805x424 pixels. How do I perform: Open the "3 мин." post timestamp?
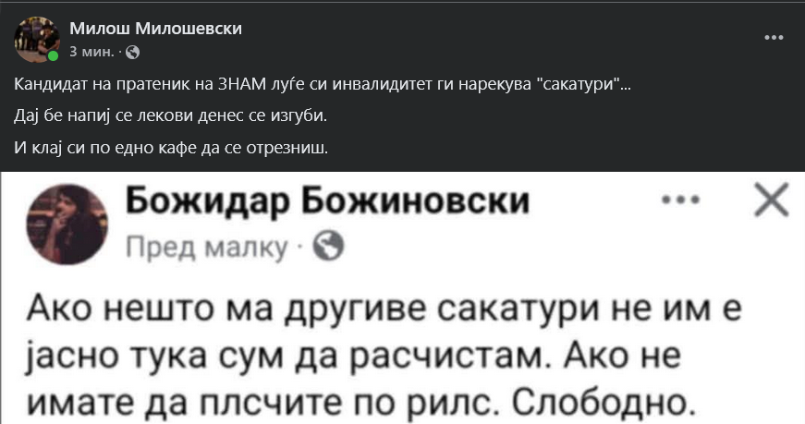pyautogui.click(x=91, y=51)
